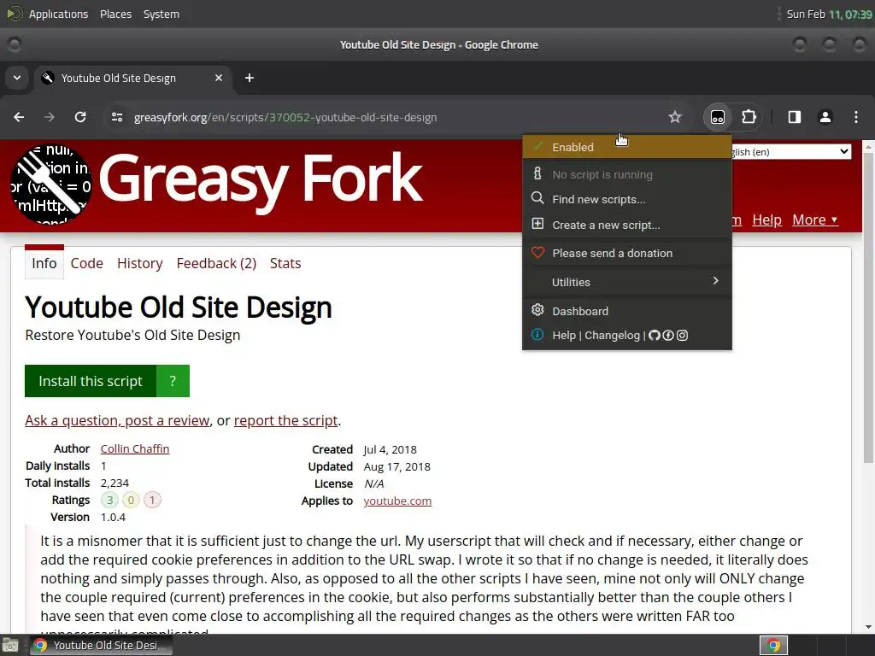Image resolution: width=875 pixels, height=656 pixels.
Task: Open the Tampermonkey extension icon
Action: click(718, 117)
